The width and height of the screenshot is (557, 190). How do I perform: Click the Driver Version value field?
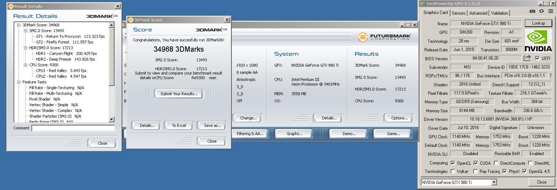[x=501, y=119]
